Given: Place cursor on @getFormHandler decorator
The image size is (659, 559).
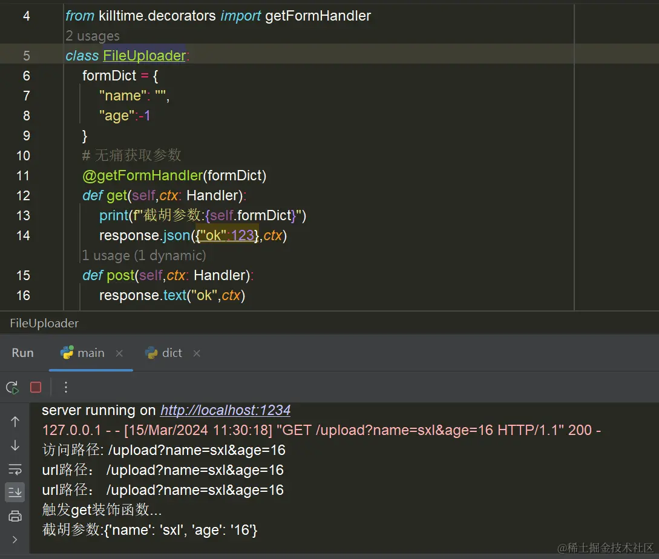Looking at the screenshot, I should [x=142, y=175].
